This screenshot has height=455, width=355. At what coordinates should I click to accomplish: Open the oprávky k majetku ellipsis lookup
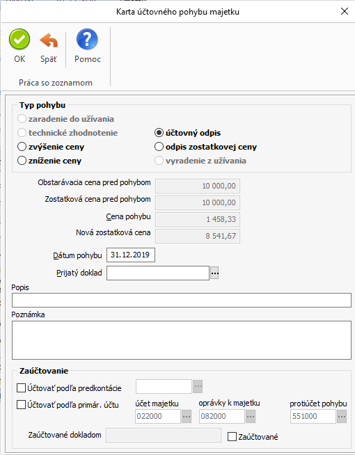[x=251, y=417]
